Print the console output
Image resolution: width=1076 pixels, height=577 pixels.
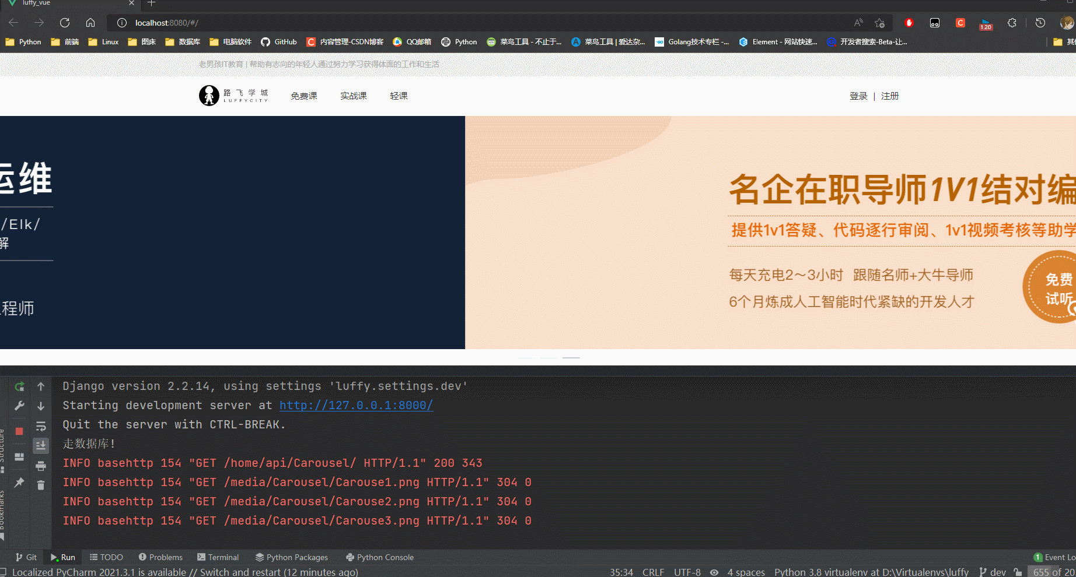[41, 466]
